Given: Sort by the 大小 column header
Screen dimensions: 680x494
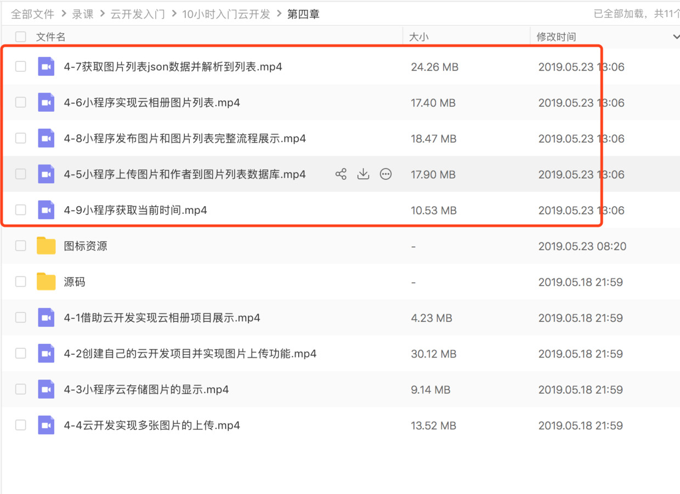Looking at the screenshot, I should (419, 37).
